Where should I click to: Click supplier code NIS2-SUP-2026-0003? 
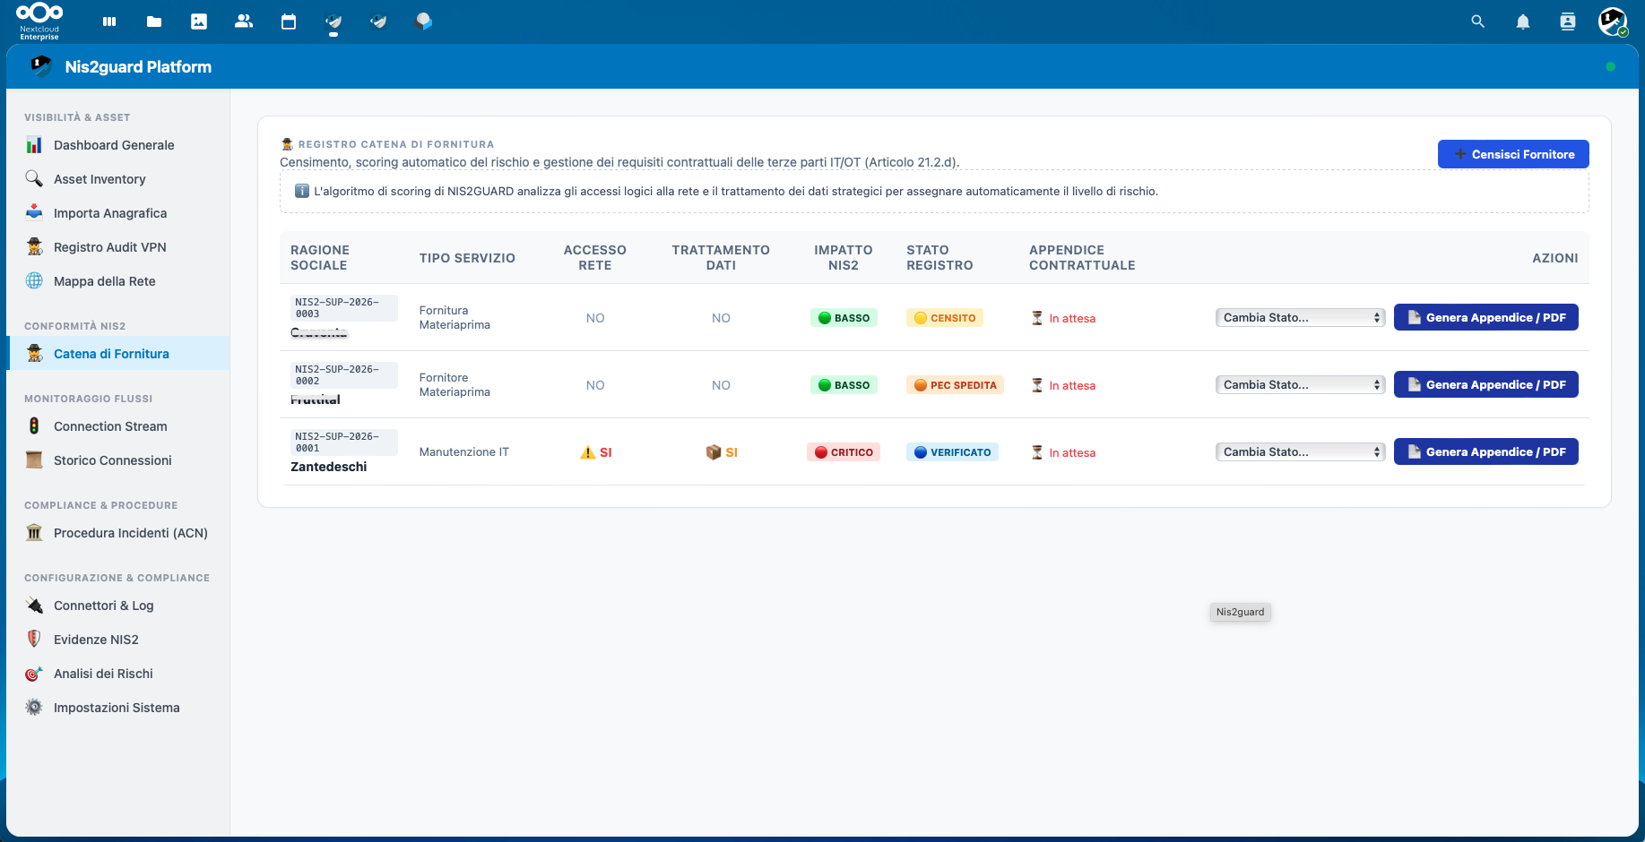pos(344,308)
